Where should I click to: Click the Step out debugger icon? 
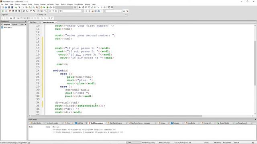(92, 7)
